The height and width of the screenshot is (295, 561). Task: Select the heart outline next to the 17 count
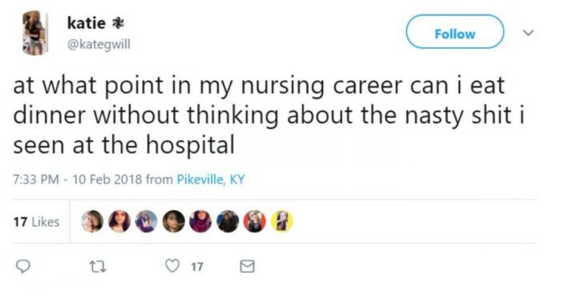173,266
